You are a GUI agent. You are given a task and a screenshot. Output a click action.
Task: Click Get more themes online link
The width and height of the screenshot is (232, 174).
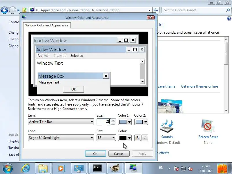[x=199, y=86]
